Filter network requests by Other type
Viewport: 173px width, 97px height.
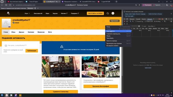point(167,29)
